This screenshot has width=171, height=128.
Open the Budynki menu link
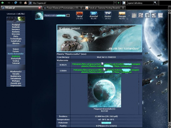click(x=16, y=27)
